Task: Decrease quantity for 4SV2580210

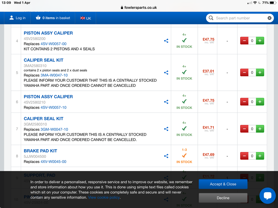Action: tap(244, 102)
